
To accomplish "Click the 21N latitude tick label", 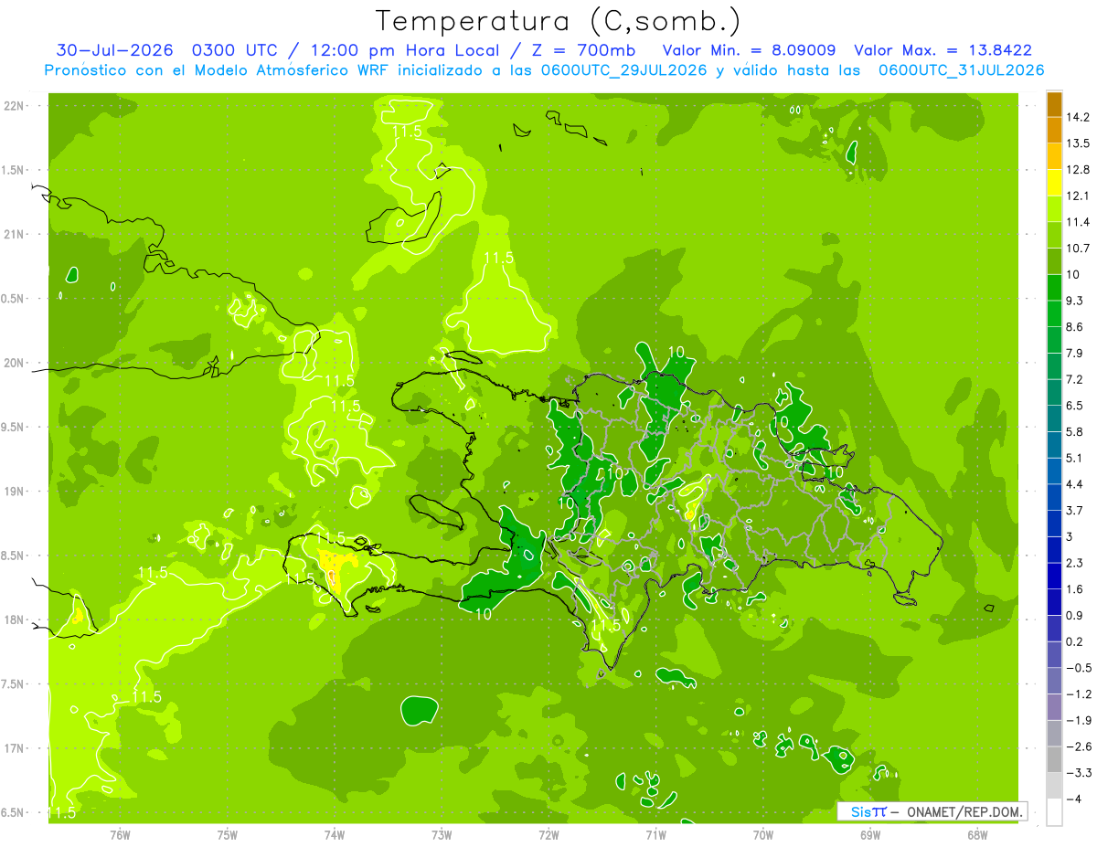I will pos(16,235).
